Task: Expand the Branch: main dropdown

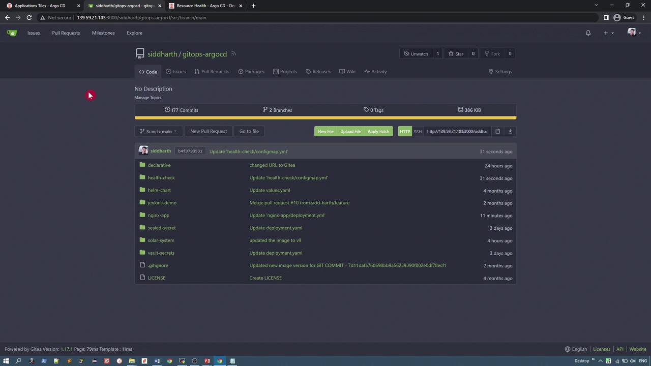Action: pyautogui.click(x=158, y=132)
